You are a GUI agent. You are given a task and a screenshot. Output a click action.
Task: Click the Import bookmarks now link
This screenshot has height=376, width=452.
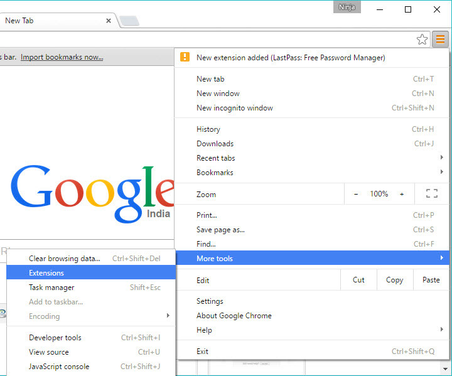pos(62,57)
